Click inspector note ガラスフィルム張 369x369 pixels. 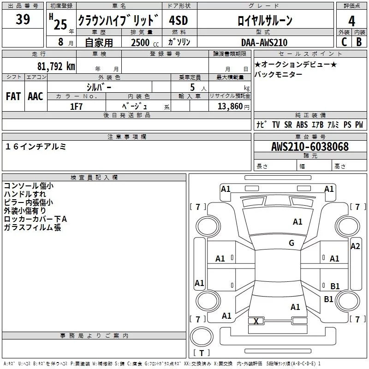pyautogui.click(x=32, y=227)
